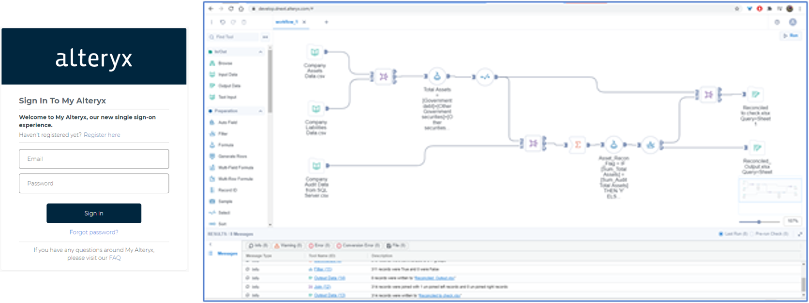This screenshot has height=303, width=809.
Task: Filter results by Conversion Error messages
Action: click(x=358, y=245)
